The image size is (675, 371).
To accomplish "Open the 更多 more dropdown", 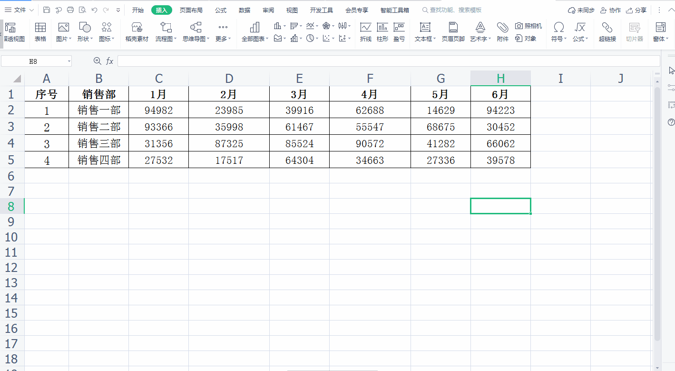I will (223, 32).
